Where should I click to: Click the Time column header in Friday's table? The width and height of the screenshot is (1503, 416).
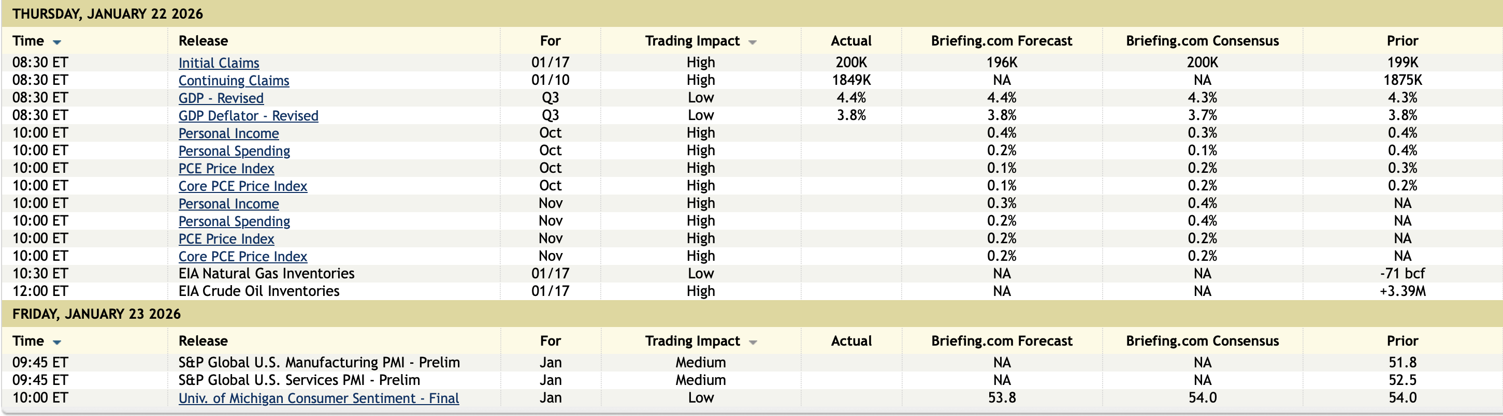pos(28,341)
